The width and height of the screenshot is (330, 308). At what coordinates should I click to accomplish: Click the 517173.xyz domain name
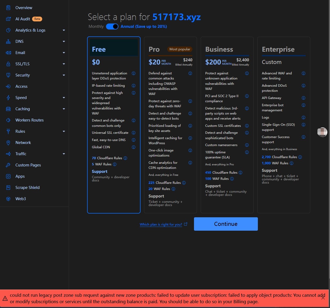point(177,17)
